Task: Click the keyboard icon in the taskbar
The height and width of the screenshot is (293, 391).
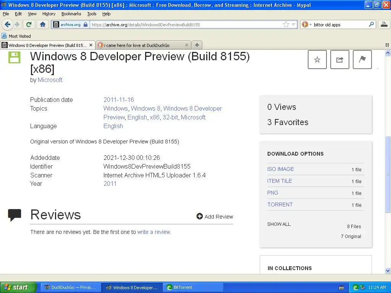Action: click(x=341, y=288)
